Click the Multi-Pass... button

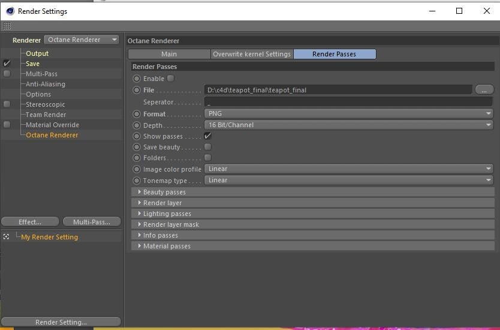point(92,222)
